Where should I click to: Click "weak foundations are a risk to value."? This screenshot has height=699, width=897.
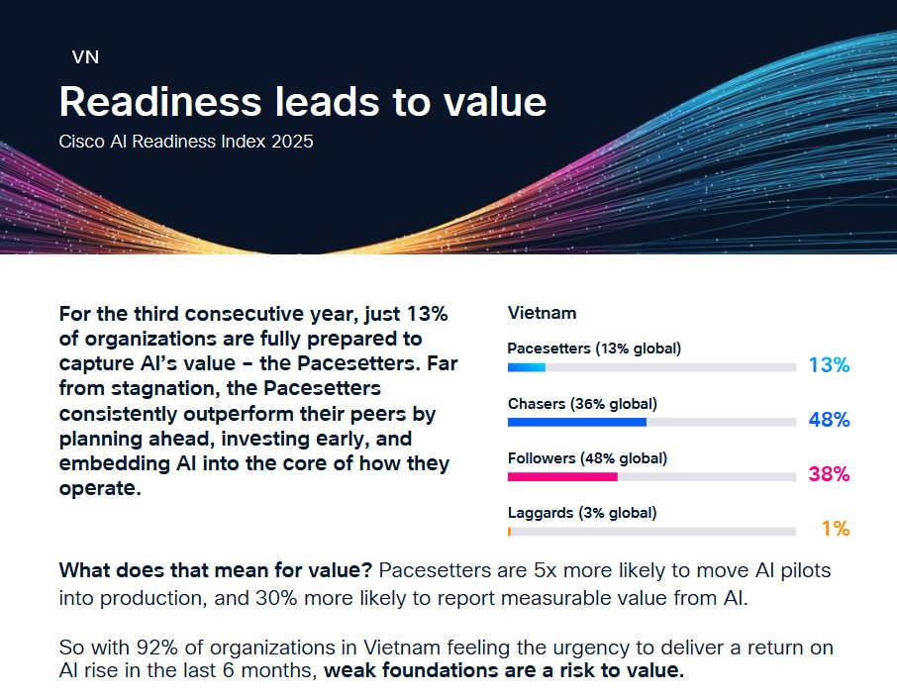[x=504, y=672]
